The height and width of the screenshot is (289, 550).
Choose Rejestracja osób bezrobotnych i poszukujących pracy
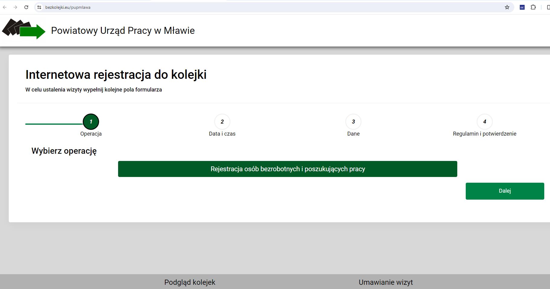pos(288,169)
